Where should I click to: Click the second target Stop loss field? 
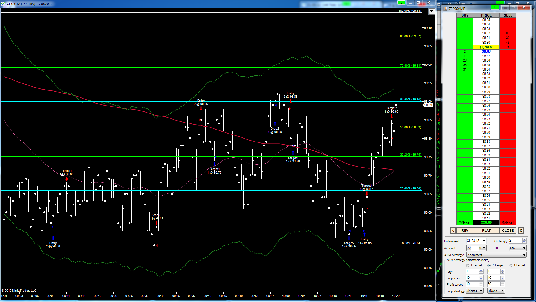coord(494,278)
